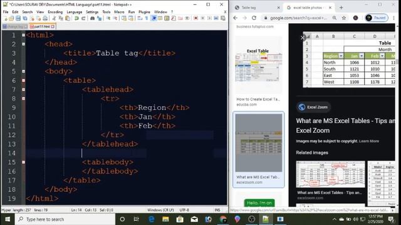Open the Function List panel icon
This screenshot has height=225, width=401.
pos(174,18)
